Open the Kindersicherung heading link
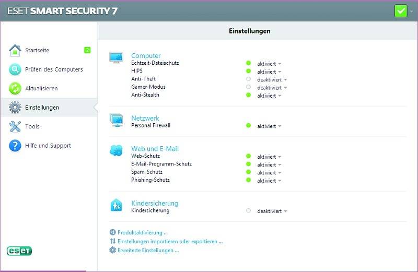Viewport: 418px width, 272px height. tap(155, 203)
